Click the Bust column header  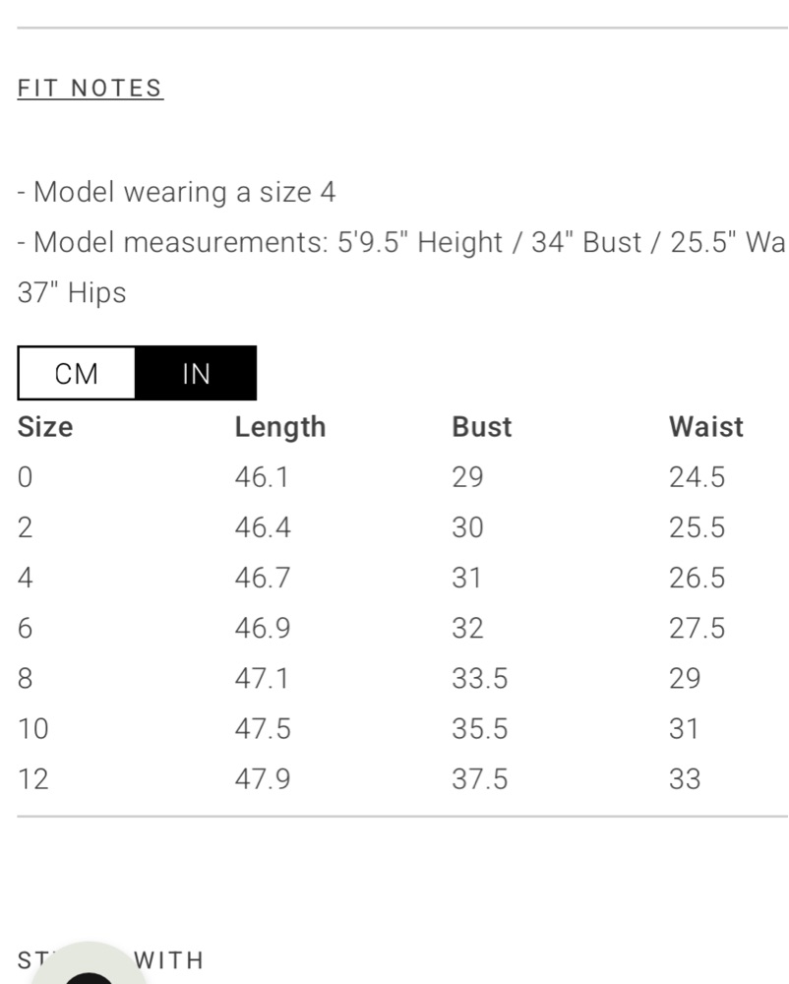482,427
